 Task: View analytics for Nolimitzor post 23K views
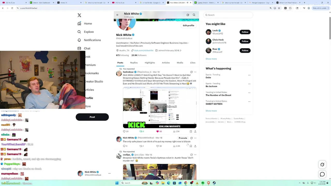(176, 131)
